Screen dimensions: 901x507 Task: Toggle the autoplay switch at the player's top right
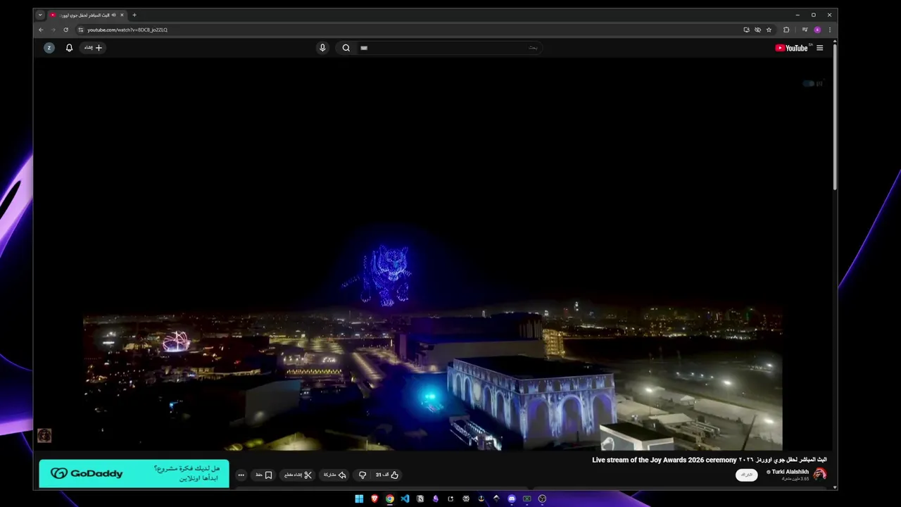pyautogui.click(x=809, y=83)
